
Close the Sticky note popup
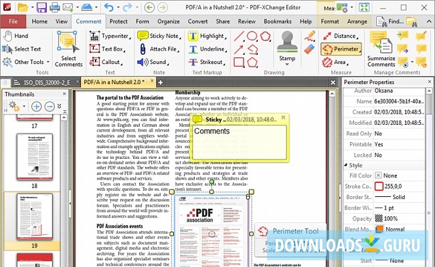pos(283,117)
